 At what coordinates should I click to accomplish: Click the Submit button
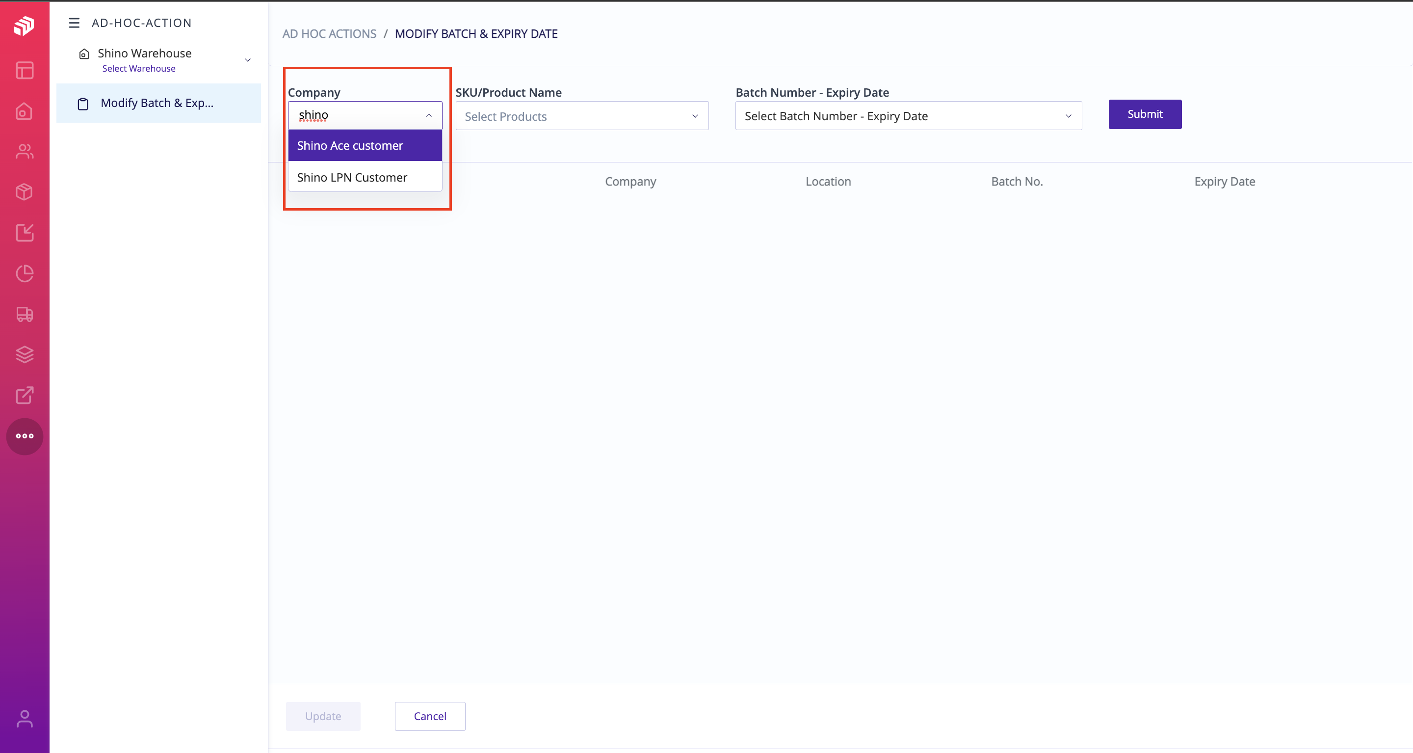[1145, 114]
